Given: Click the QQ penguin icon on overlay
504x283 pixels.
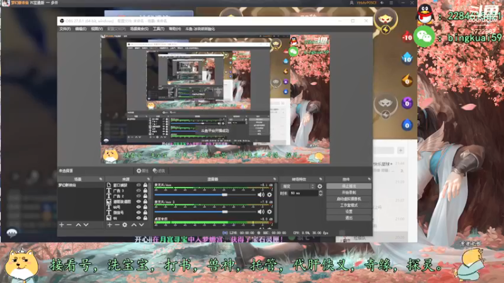Looking at the screenshot, I should [x=425, y=14].
